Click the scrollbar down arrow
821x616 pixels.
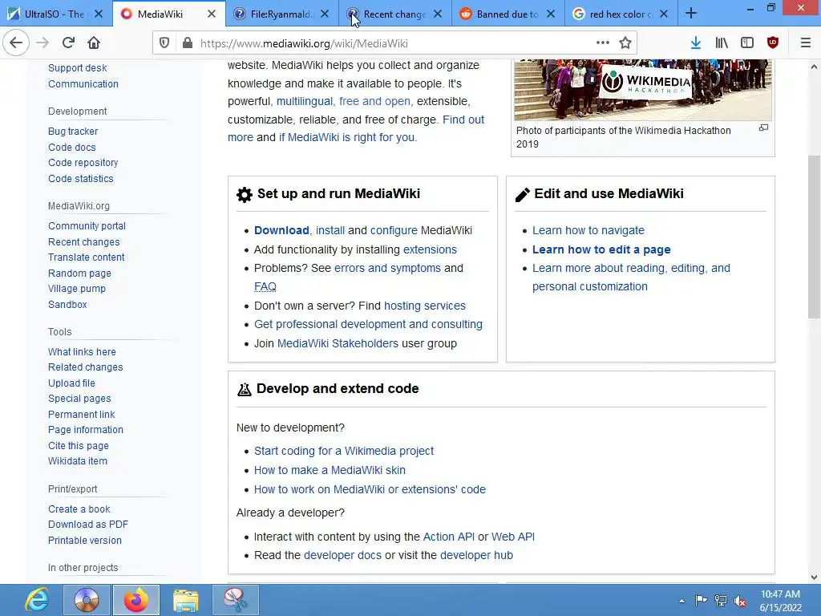814,577
